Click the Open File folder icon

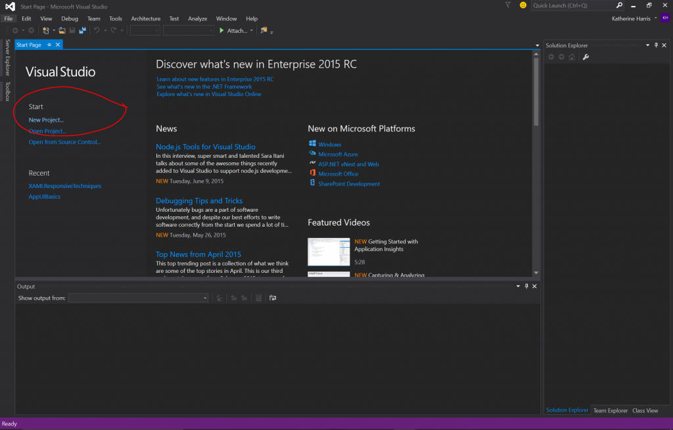point(62,30)
